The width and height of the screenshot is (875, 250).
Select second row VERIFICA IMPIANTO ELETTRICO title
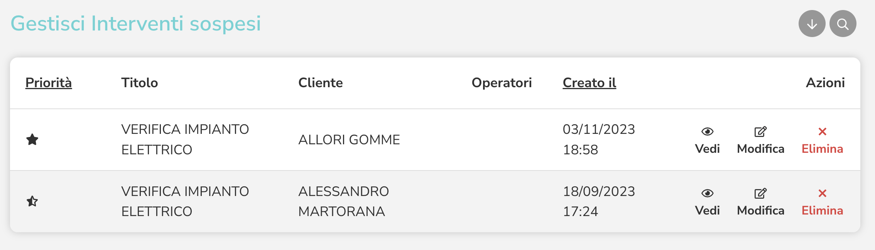[x=185, y=201]
